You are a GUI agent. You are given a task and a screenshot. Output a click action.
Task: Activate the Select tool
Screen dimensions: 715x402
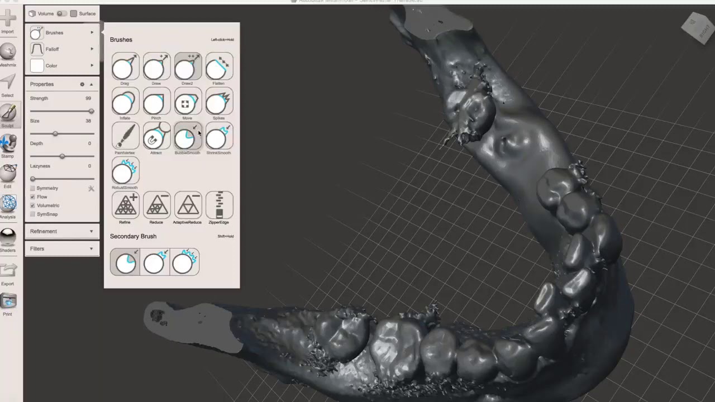(8, 85)
